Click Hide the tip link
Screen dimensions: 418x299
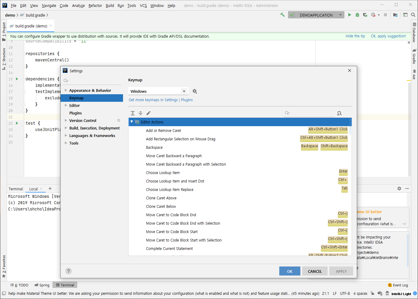355,36
